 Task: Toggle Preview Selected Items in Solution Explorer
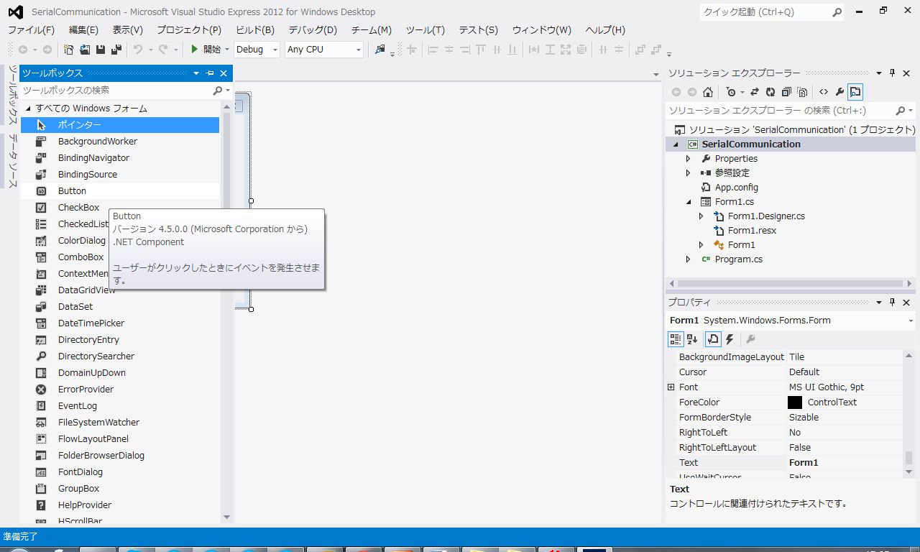855,92
